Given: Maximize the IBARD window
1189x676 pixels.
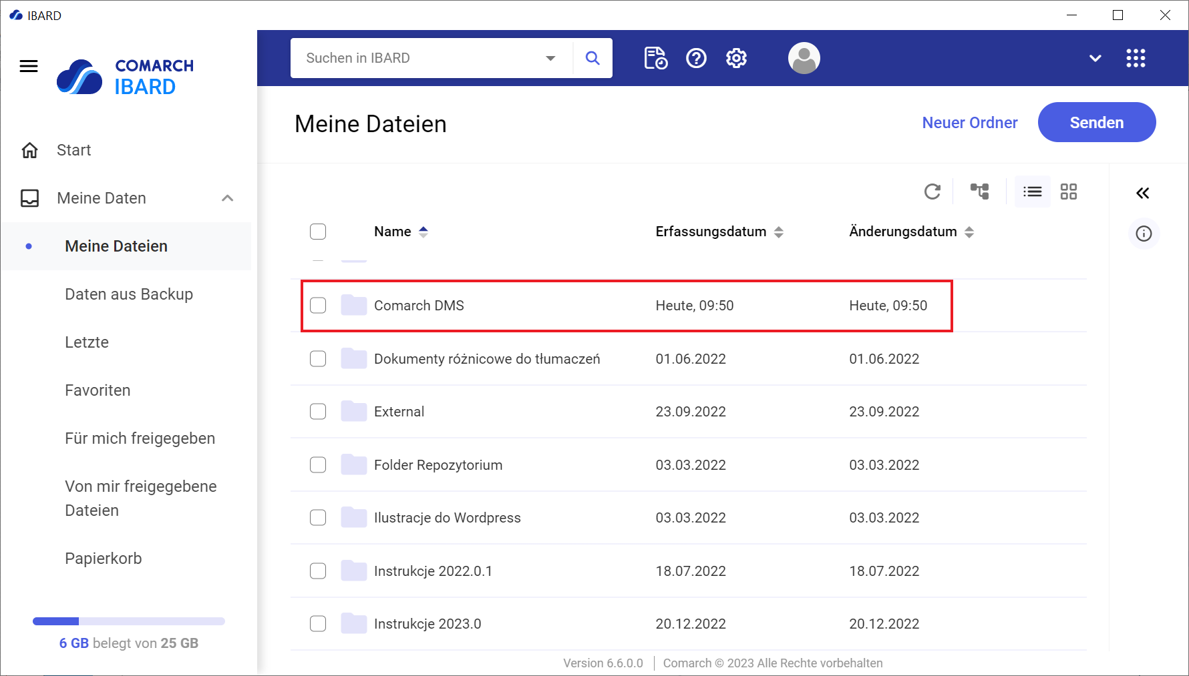Looking at the screenshot, I should coord(1118,15).
